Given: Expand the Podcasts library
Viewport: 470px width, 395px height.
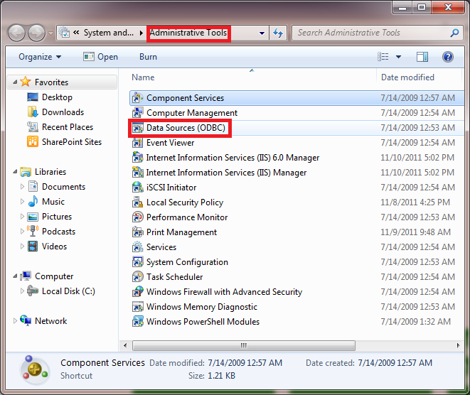Looking at the screenshot, I should pyautogui.click(x=22, y=232).
